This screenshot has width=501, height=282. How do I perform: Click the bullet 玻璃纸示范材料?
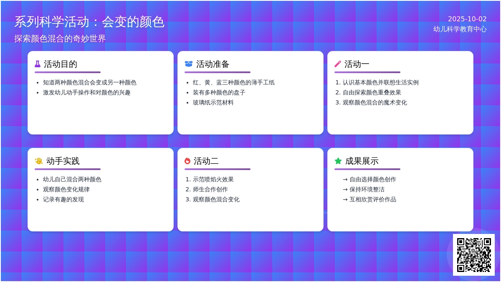point(213,103)
